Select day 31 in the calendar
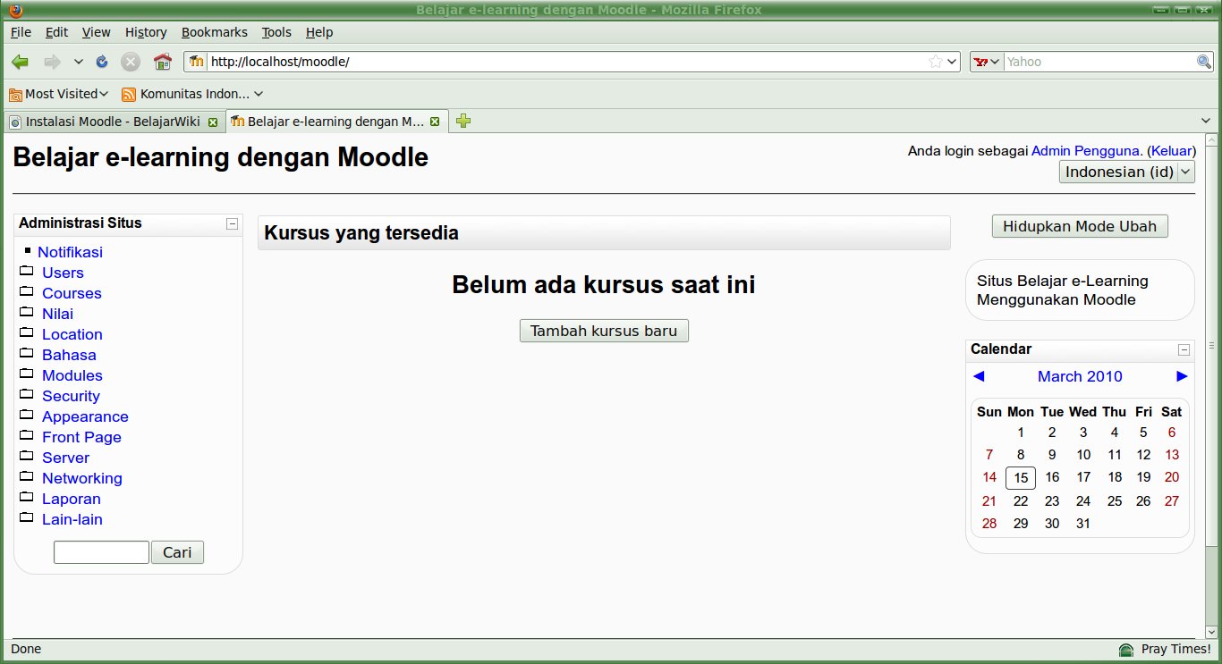Viewport: 1222px width, 664px height. 1083,524
